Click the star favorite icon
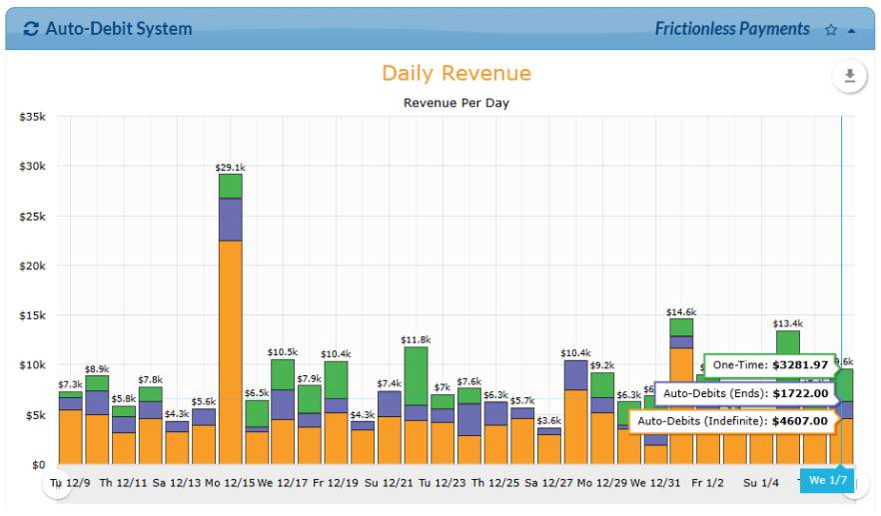 point(831,30)
